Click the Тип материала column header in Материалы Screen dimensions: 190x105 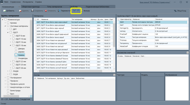click(x=81, y=19)
